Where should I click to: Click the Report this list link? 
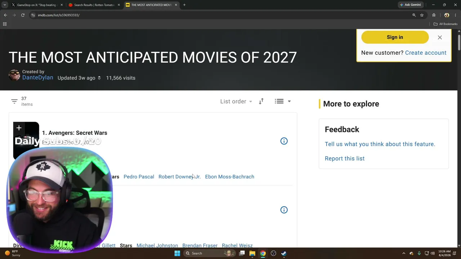[345, 159]
